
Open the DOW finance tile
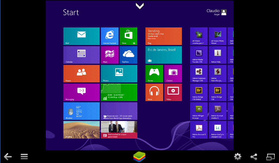(x=119, y=92)
